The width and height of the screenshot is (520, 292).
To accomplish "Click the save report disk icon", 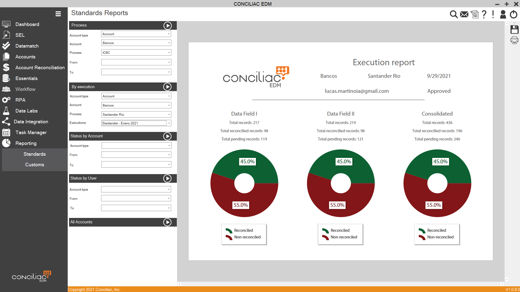I will coord(514,29).
